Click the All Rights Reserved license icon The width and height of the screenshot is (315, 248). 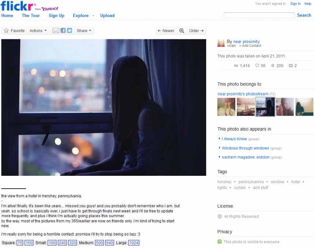[x=219, y=216]
